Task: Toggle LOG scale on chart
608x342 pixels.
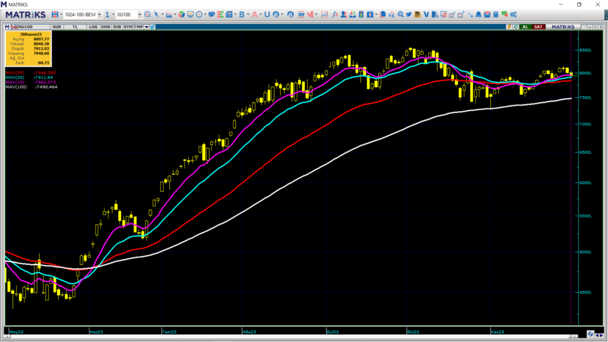Action: (x=93, y=27)
